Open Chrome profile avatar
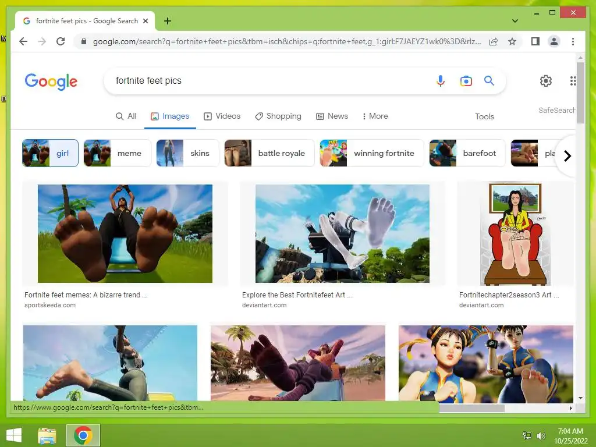596x447 pixels. [554, 41]
